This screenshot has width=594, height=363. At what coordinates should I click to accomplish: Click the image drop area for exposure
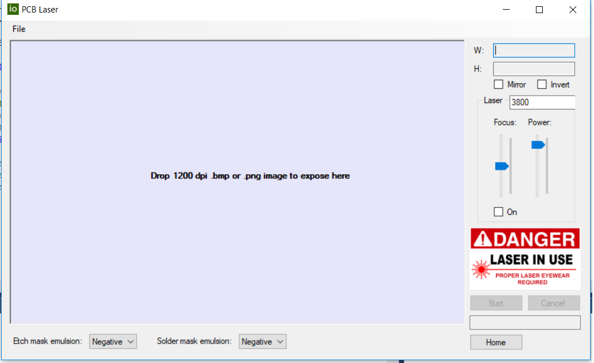[x=237, y=182]
